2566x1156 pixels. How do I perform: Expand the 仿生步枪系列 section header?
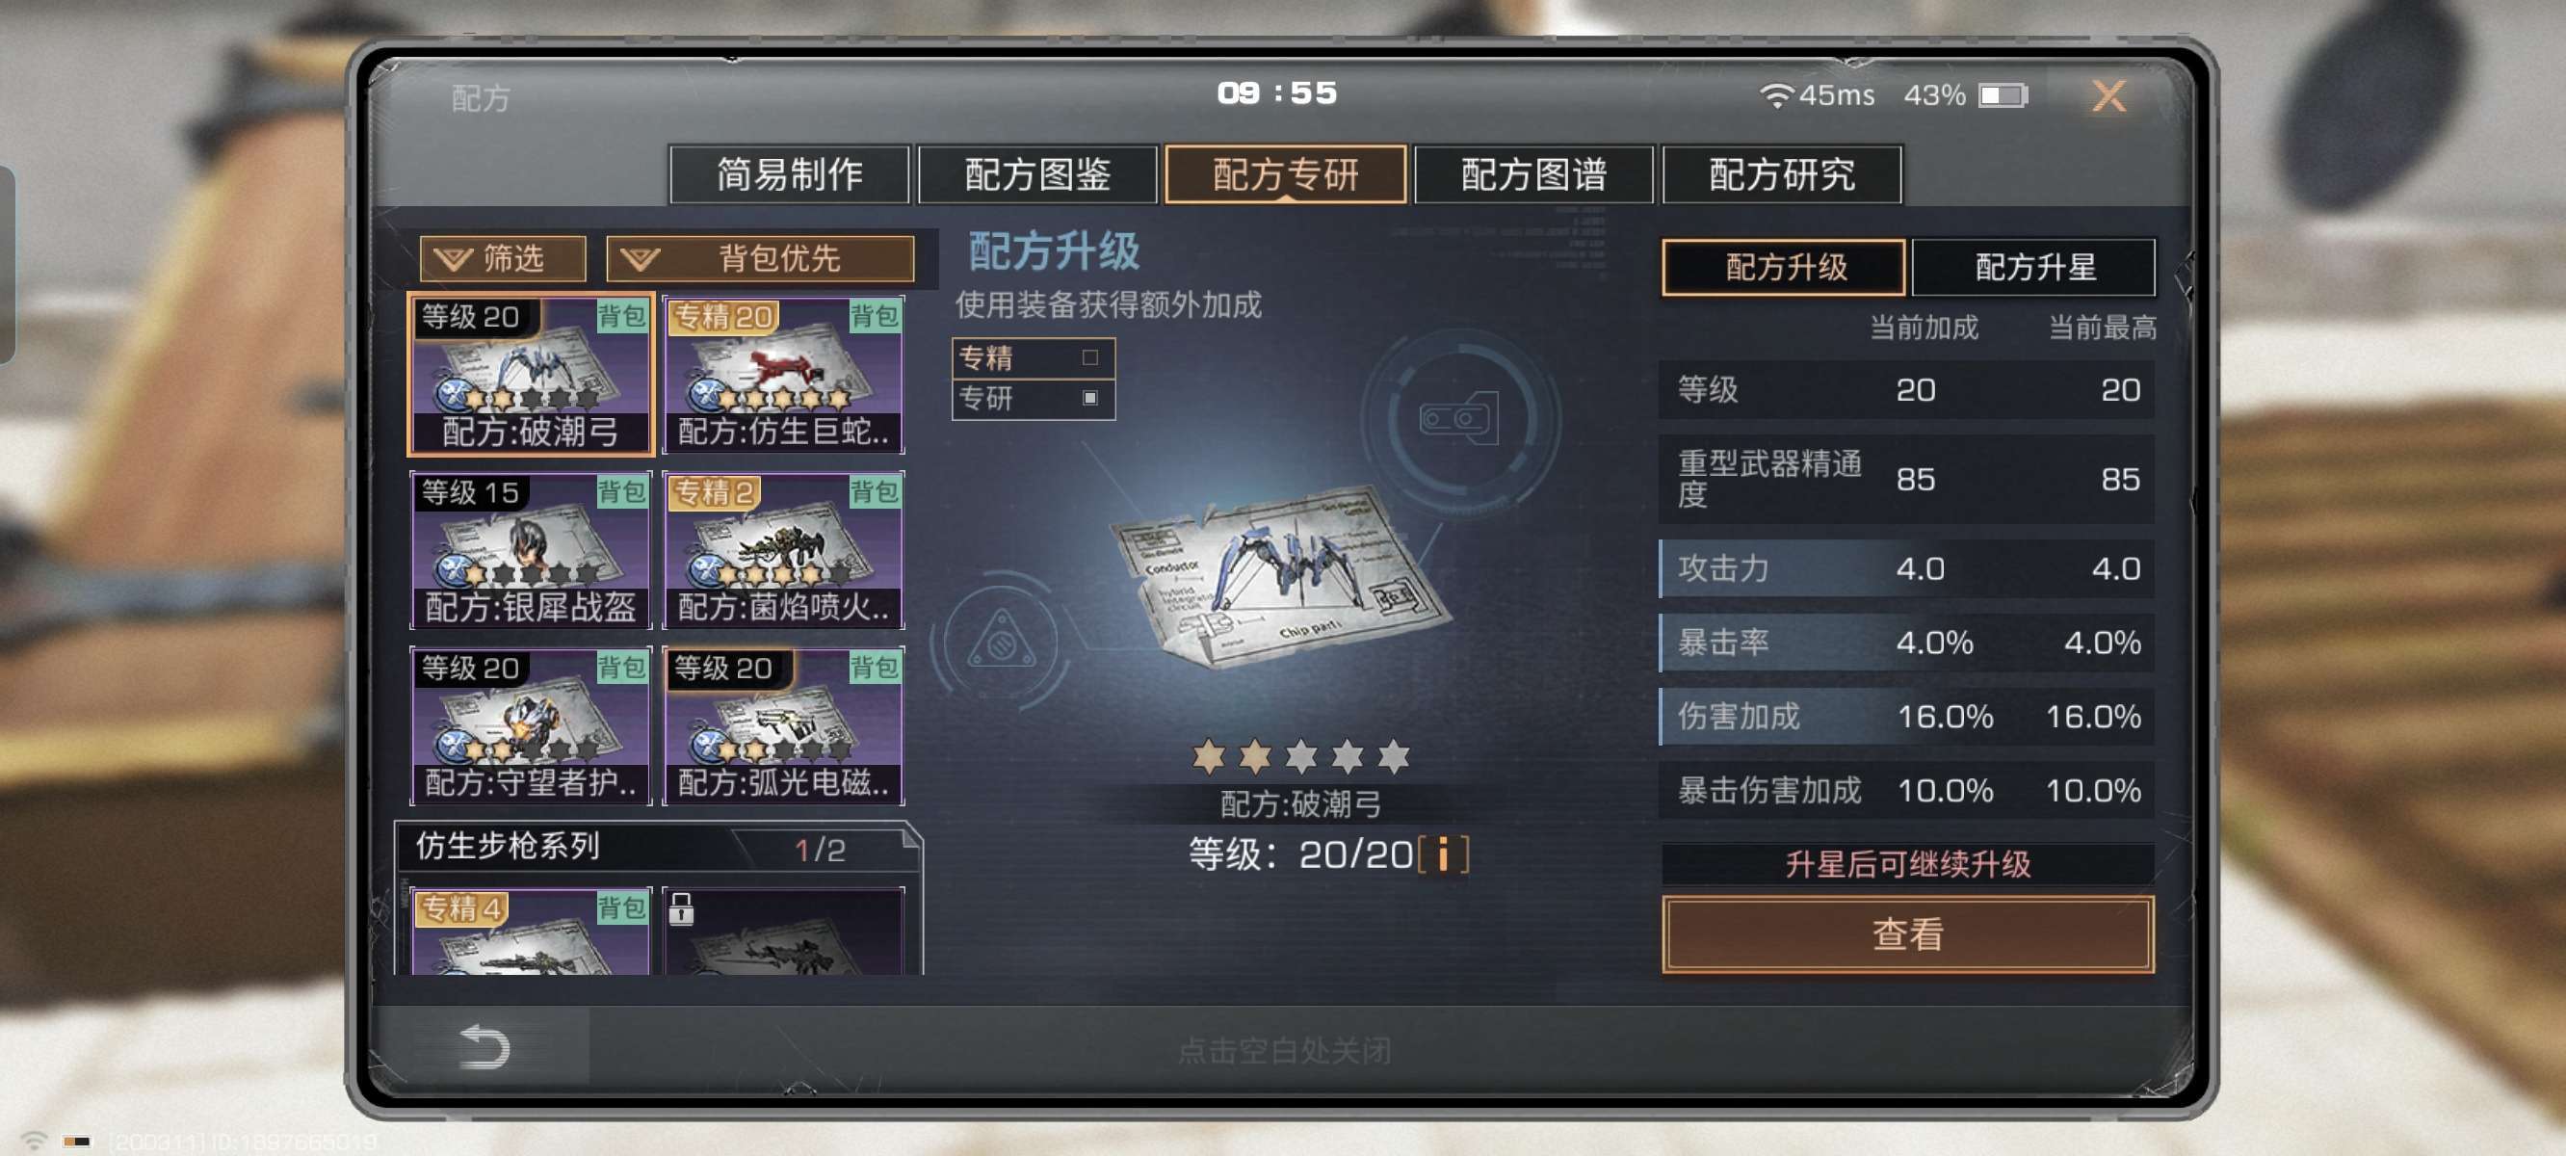[659, 847]
